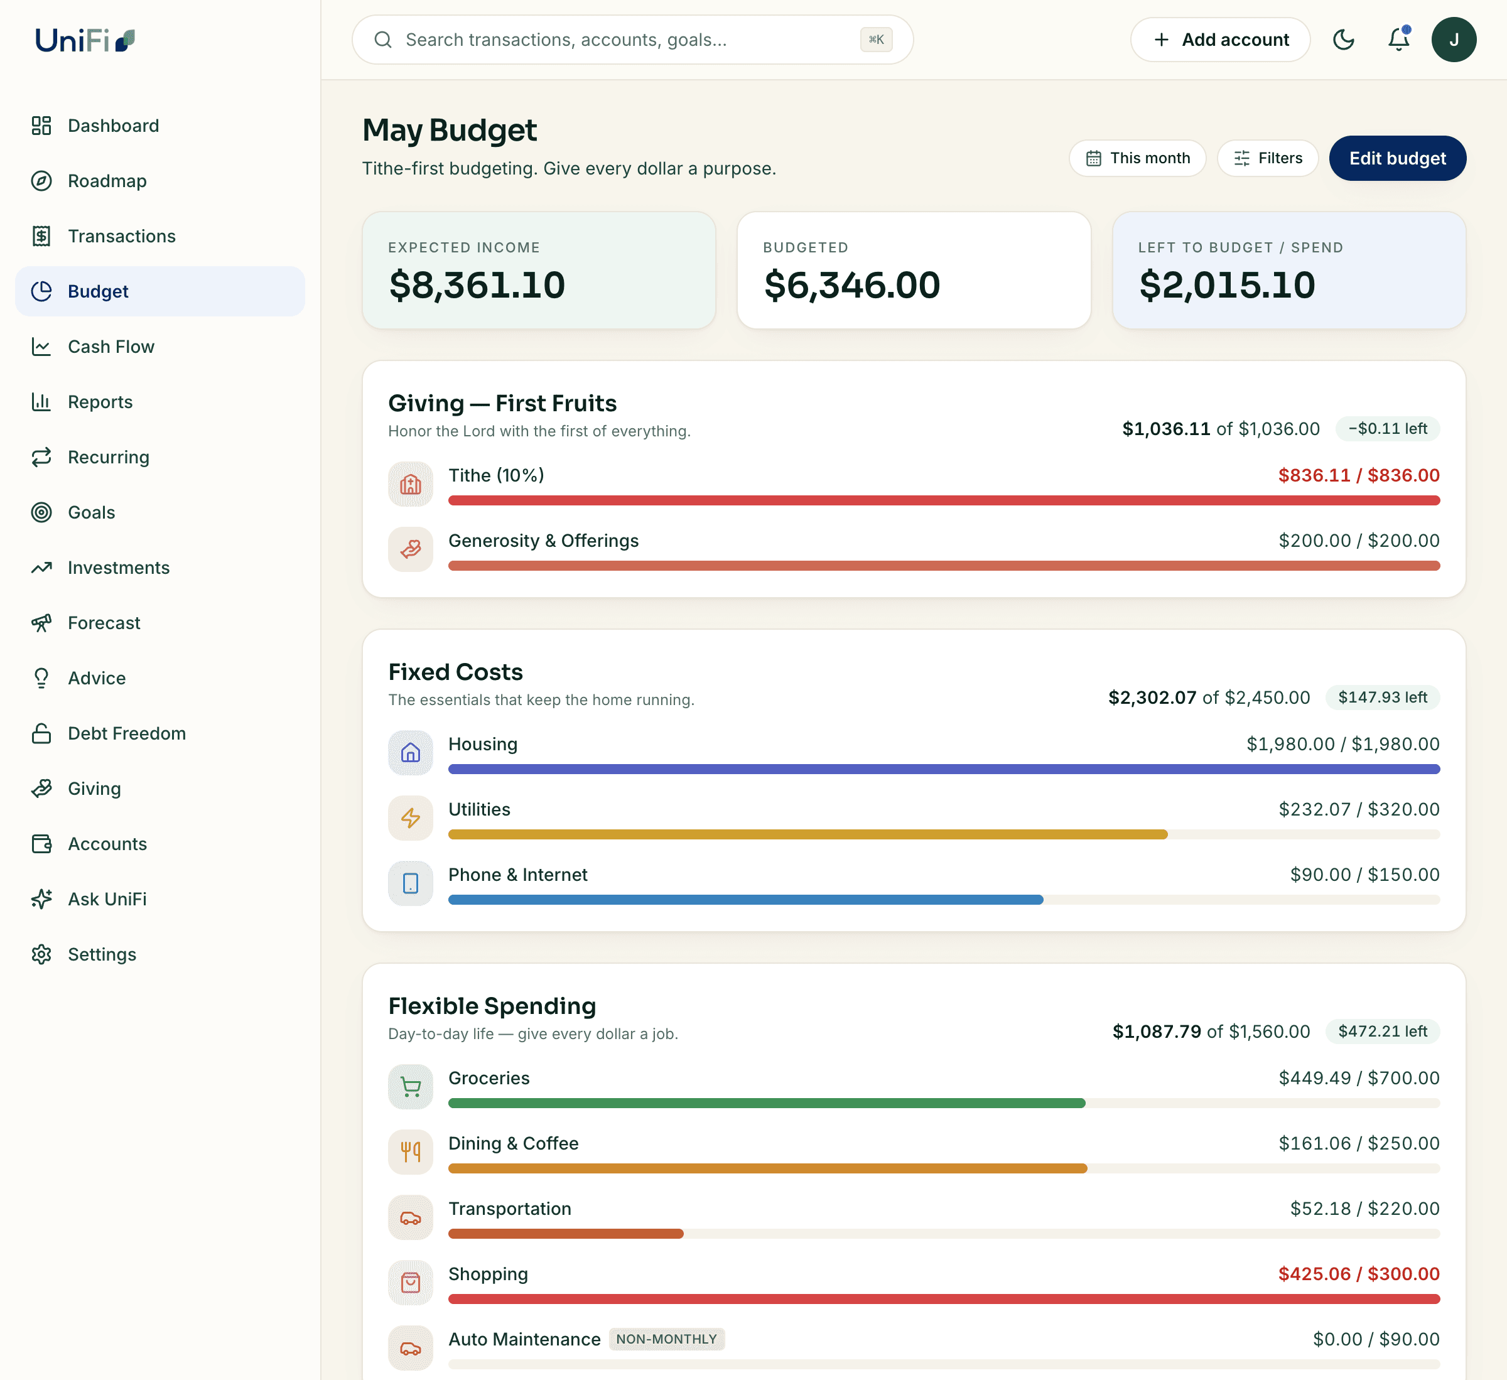Click the ⌘K shortcut badge
1507x1380 pixels.
(876, 40)
